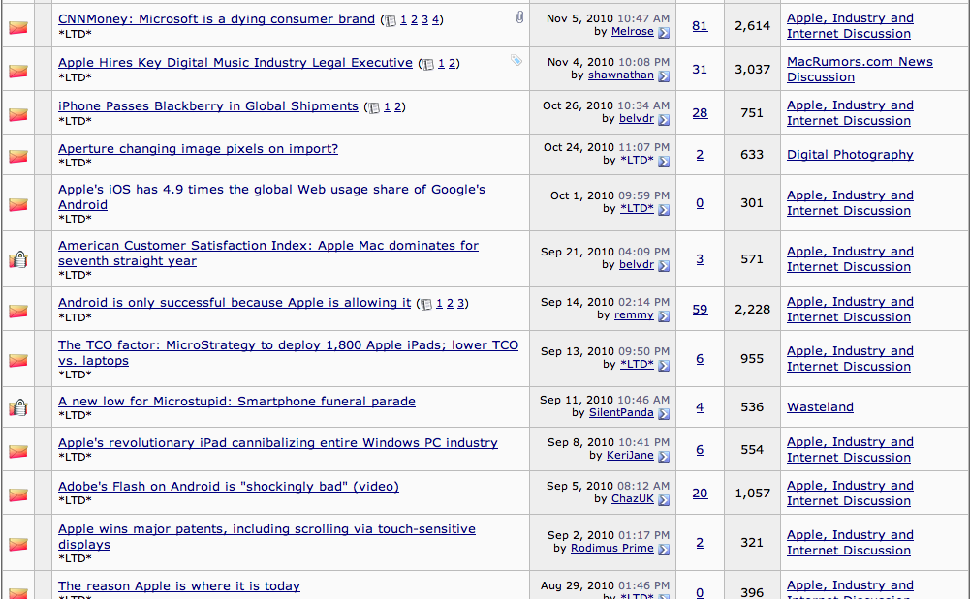Click envelope icon for Android only successful thread
Viewport: 970px width, 599px height.
18,310
